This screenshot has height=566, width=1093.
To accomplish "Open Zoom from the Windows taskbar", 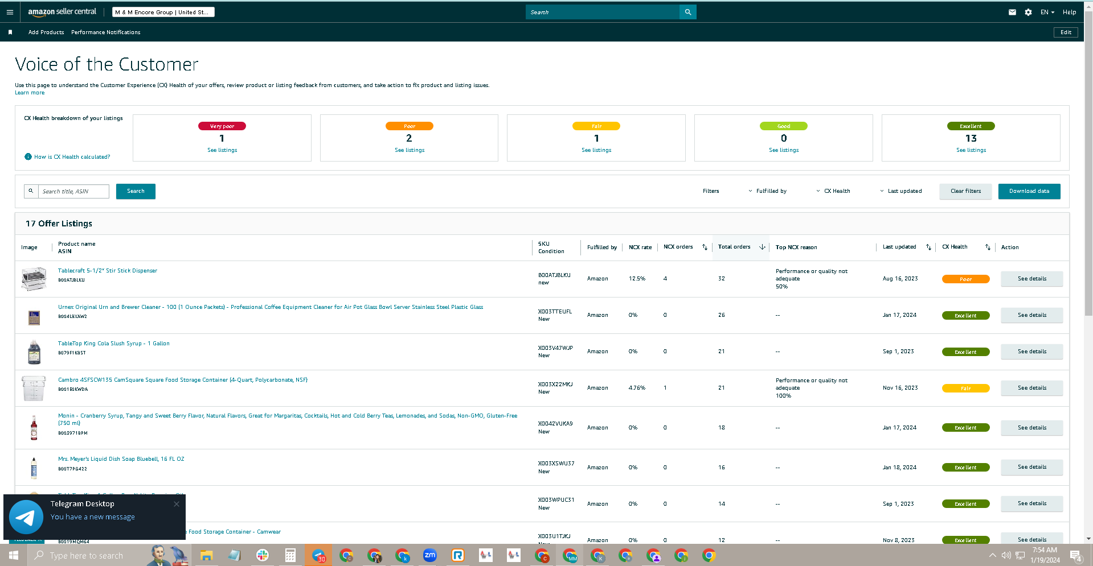I will pos(430,555).
